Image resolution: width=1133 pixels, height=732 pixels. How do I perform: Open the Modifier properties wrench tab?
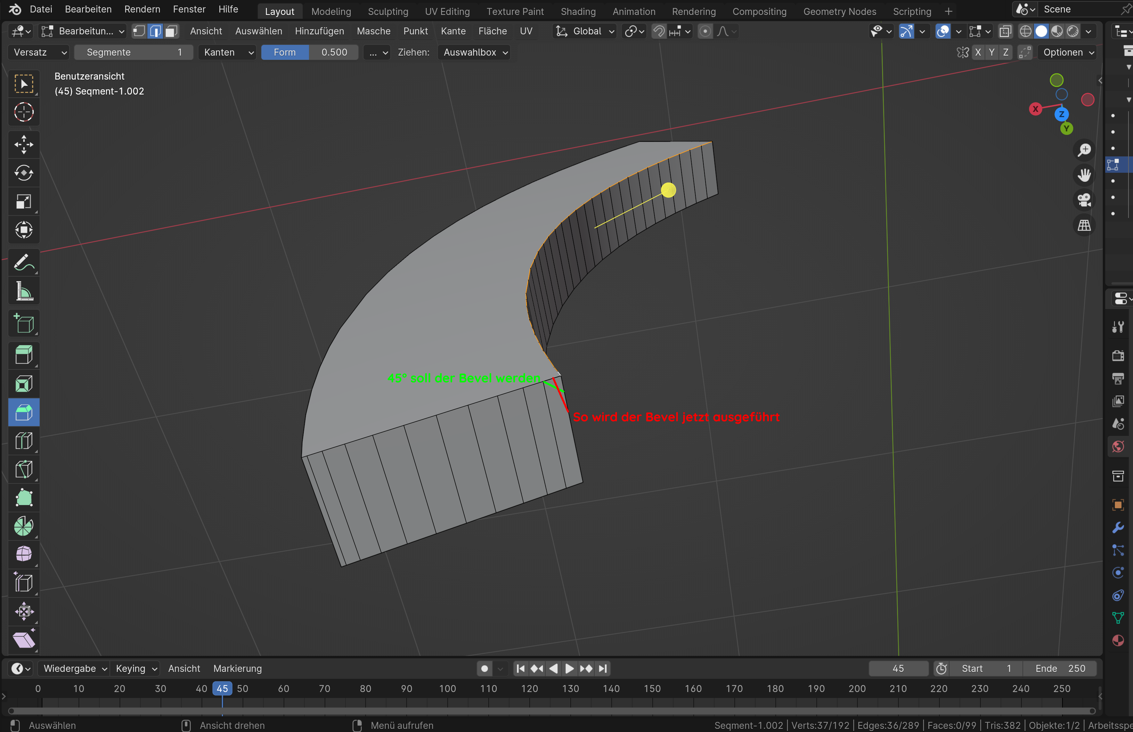pos(1118,527)
